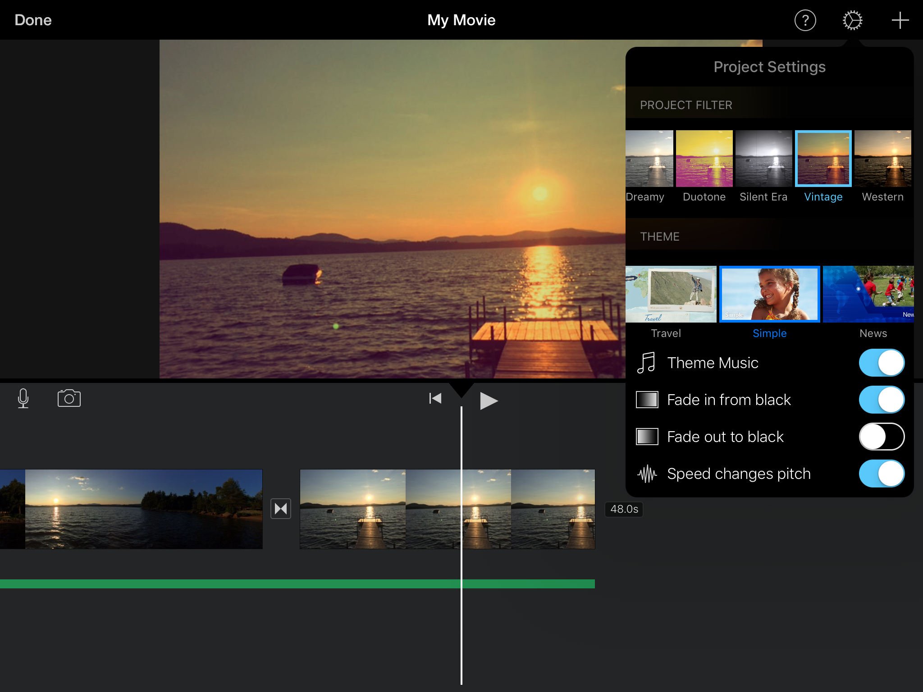Open Project Settings with the gear icon
The image size is (923, 692).
click(853, 20)
